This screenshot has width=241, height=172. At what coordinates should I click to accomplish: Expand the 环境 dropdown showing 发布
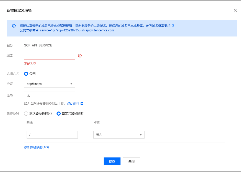click(x=119, y=135)
